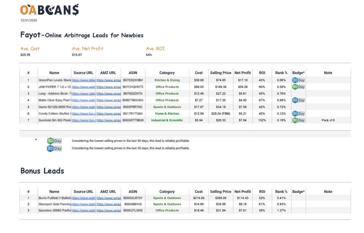Open the Source URL for the $99.05 lead
Viewport: 364px width, 233px height.
pyautogui.click(x=84, y=87)
